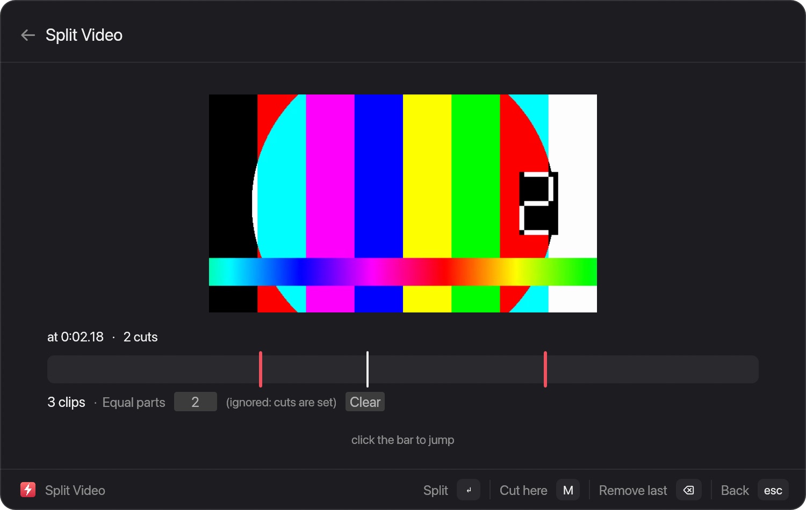
Task: Click the 'Split Video' header title
Action: pyautogui.click(x=84, y=35)
